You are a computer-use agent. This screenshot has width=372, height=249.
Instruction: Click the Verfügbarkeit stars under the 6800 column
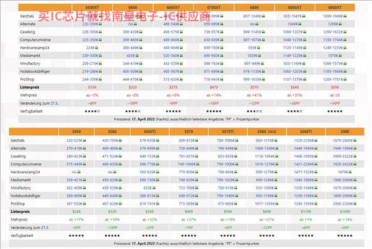click(x=254, y=111)
